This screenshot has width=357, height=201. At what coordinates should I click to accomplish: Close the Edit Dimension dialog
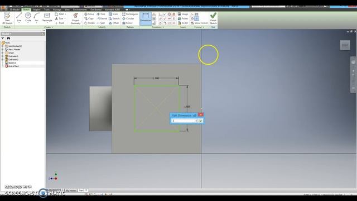tap(201, 114)
